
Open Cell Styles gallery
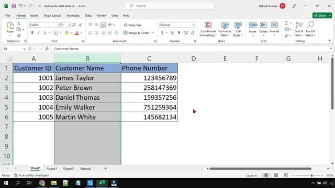pyautogui.click(x=238, y=29)
